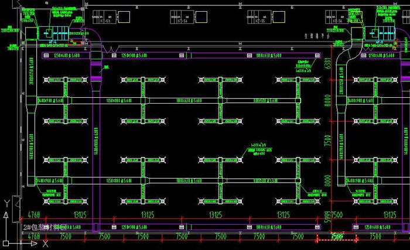Image resolution: width=410 pixels, height=250 pixels.
Task: Select the 4760 dimension in the lowest dimension row
Action: coord(34,237)
